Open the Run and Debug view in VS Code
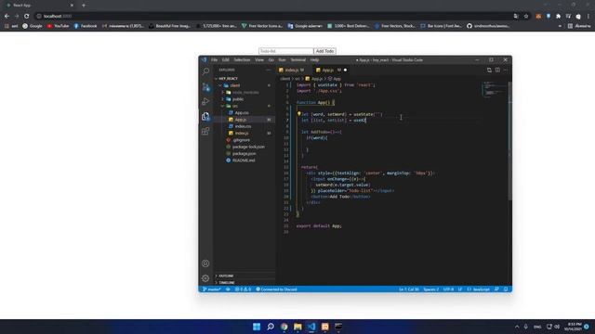The height and width of the screenshot is (334, 595). pos(205,101)
